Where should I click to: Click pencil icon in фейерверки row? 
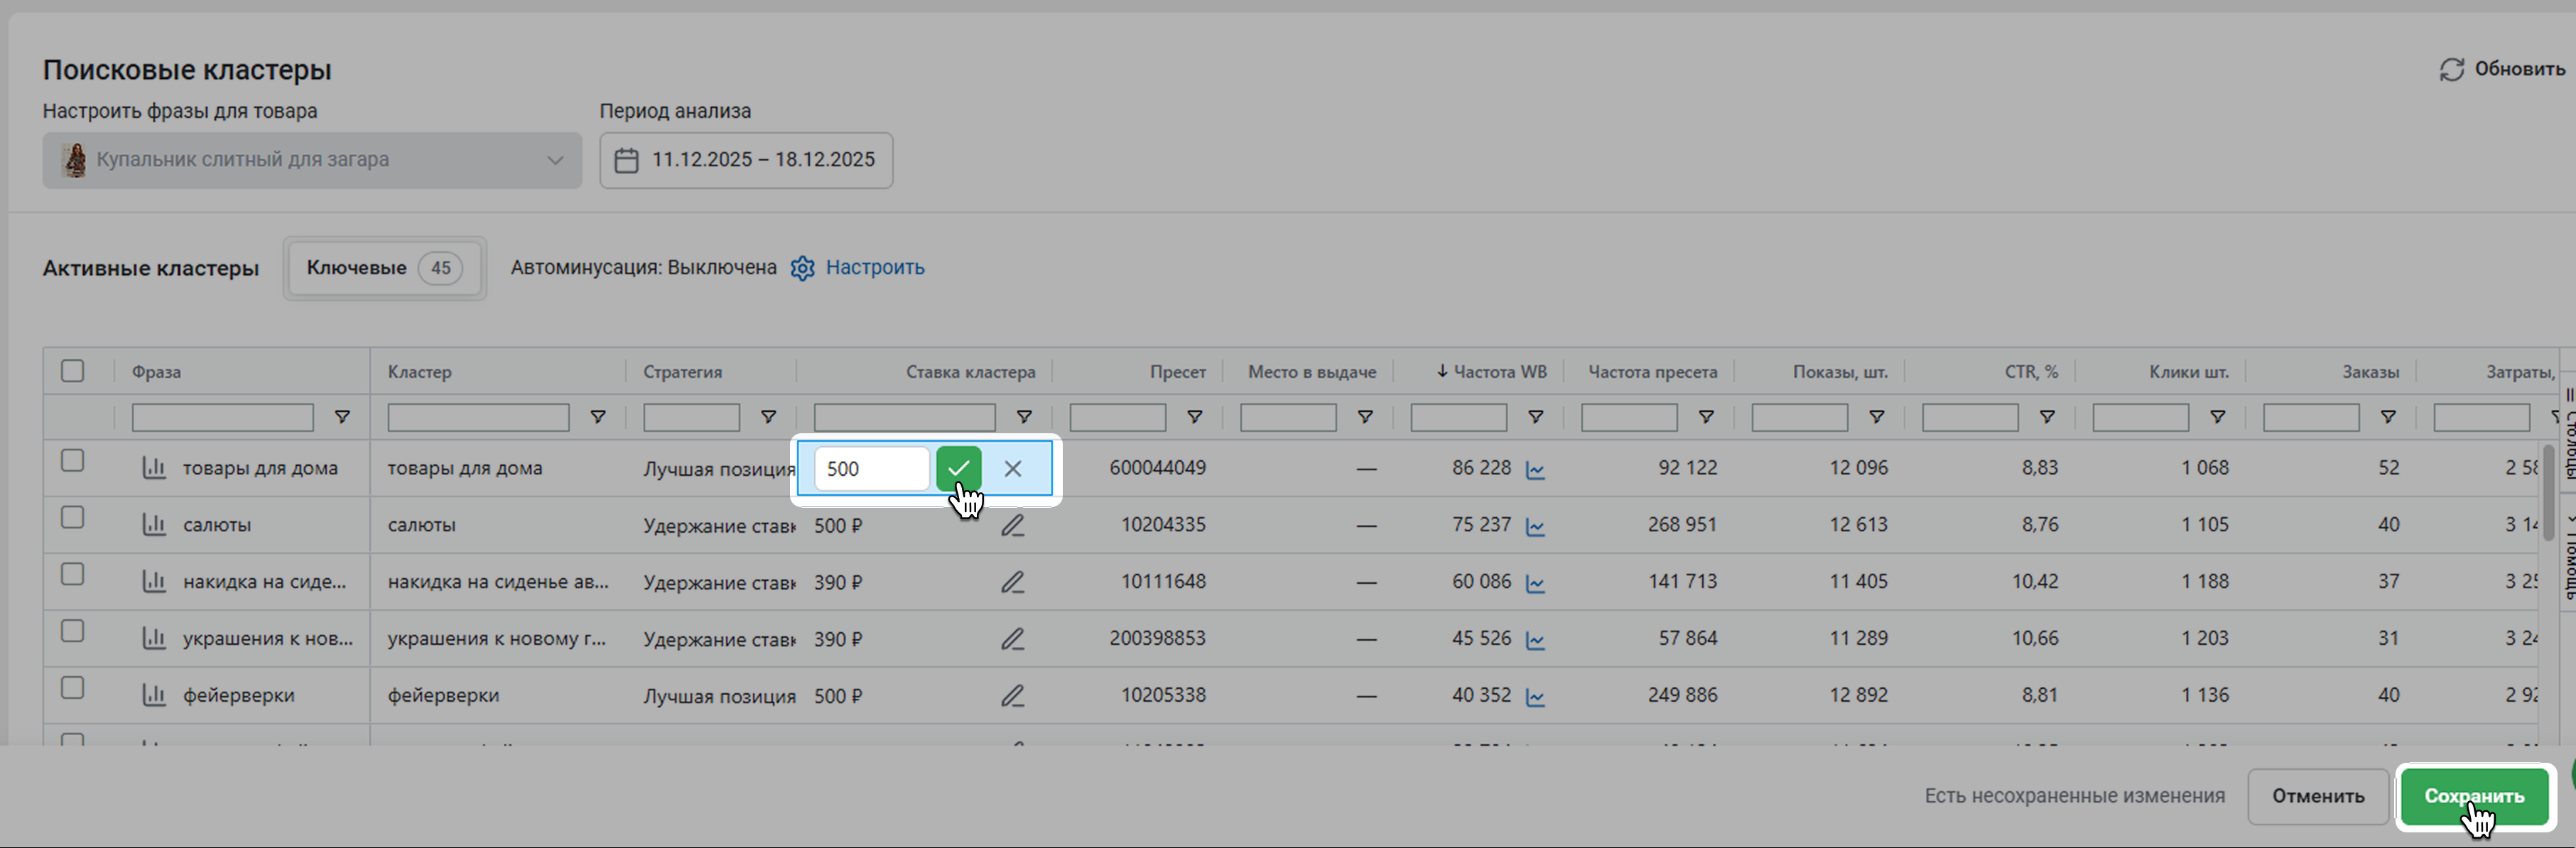coord(1012,695)
